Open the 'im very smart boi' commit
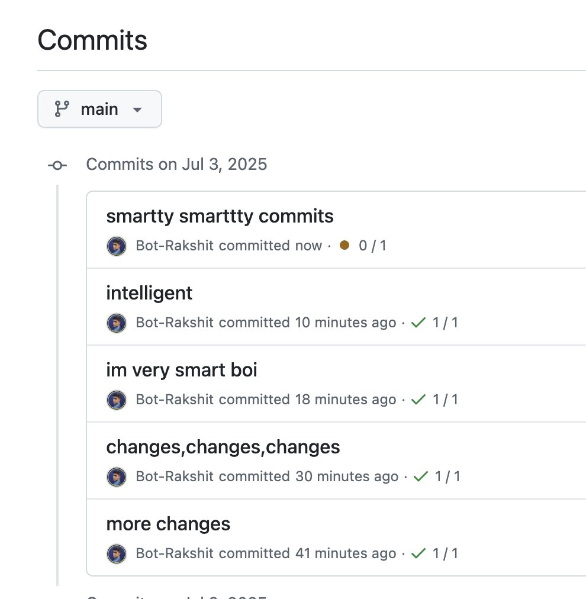The width and height of the screenshot is (586, 599). [x=182, y=370]
